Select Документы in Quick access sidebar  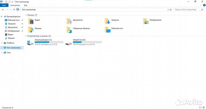(x=11, y=27)
